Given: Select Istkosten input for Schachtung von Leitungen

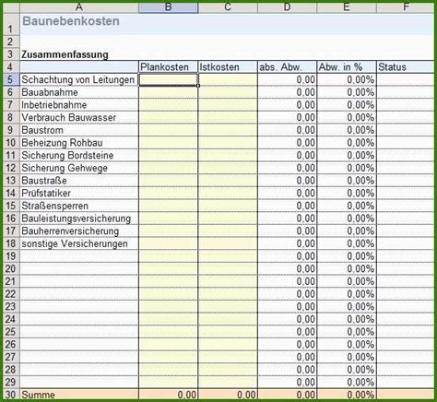Looking at the screenshot, I should pyautogui.click(x=228, y=79).
